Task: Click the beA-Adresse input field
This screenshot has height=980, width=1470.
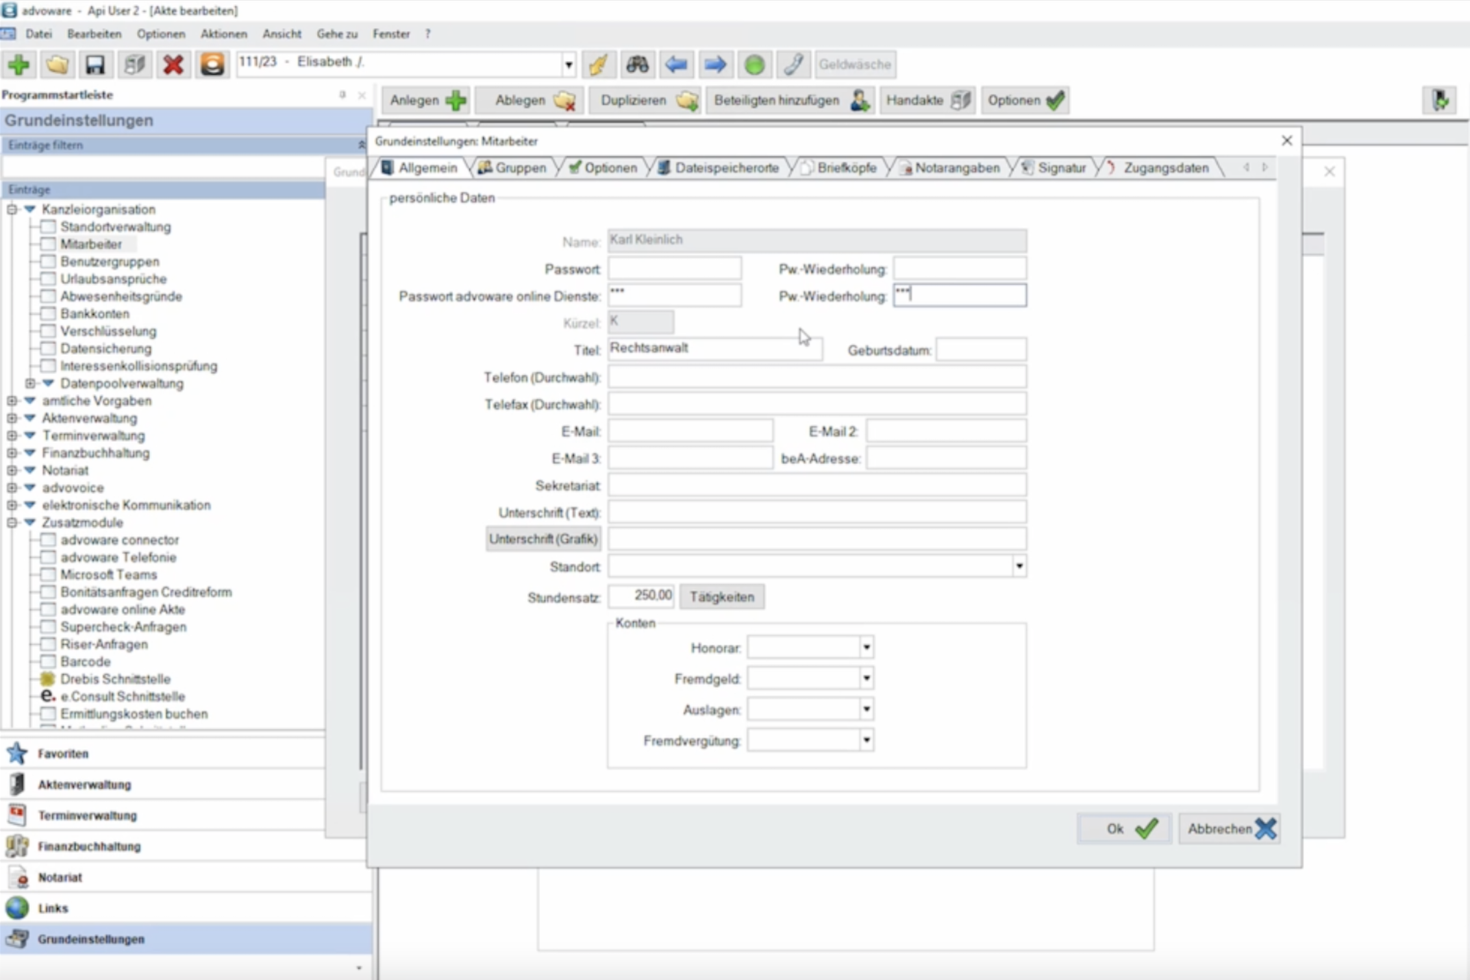Action: [946, 458]
